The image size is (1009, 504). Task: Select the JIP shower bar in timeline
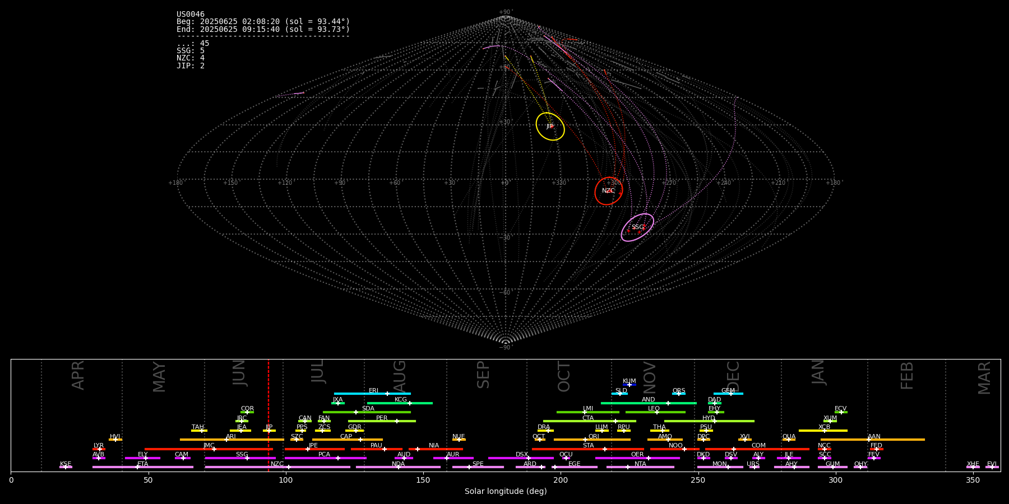[x=269, y=431]
